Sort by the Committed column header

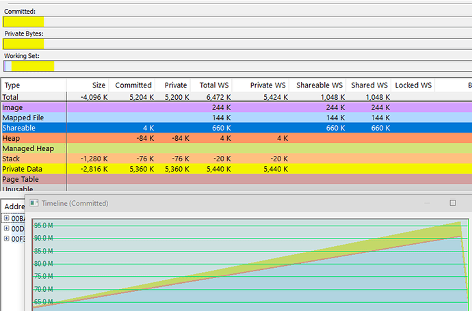pyautogui.click(x=133, y=85)
